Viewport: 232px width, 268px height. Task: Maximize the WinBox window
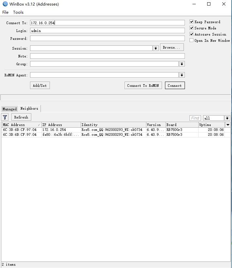pyautogui.click(x=209, y=4)
